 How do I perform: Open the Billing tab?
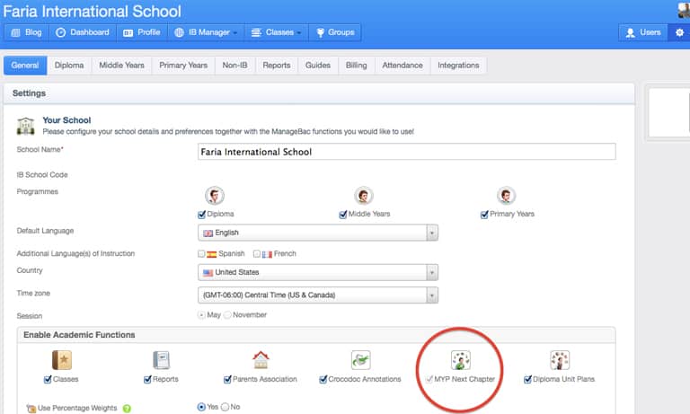(x=356, y=66)
